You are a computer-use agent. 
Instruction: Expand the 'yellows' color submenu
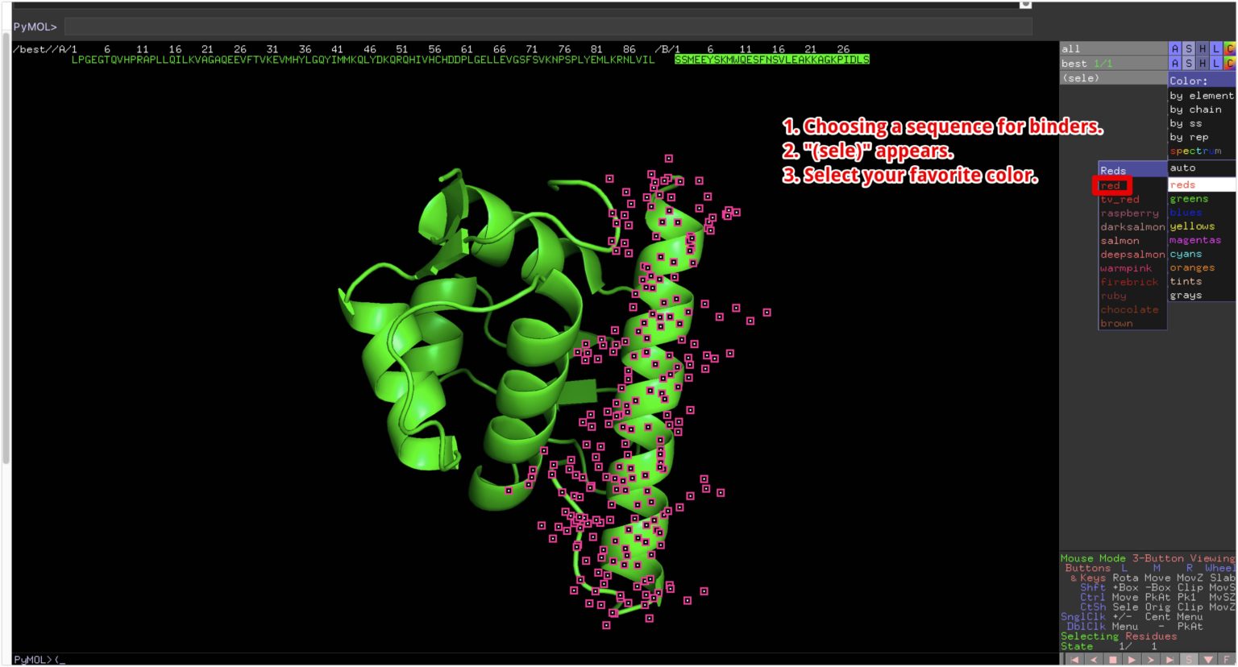(x=1193, y=226)
